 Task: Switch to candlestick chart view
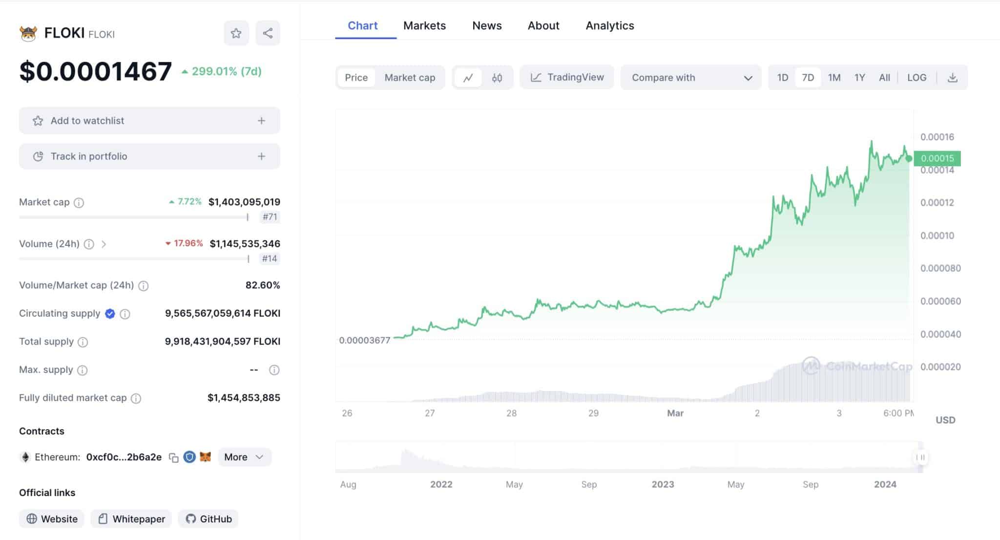point(497,78)
